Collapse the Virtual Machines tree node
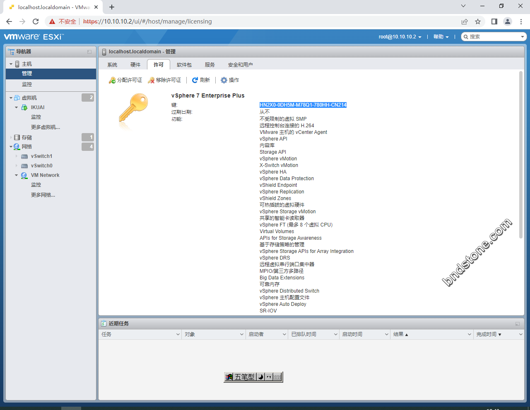 [11, 98]
